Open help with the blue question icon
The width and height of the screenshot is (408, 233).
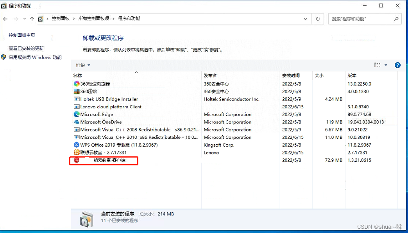397,65
